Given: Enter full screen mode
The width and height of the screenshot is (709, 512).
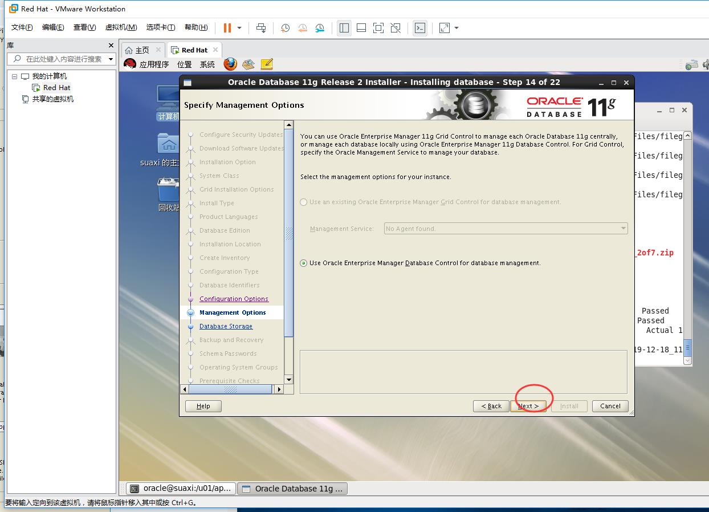Looking at the screenshot, I should click(378, 28).
